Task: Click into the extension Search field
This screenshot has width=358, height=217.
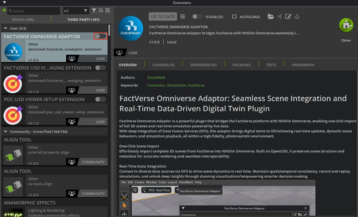Action: click(34, 11)
